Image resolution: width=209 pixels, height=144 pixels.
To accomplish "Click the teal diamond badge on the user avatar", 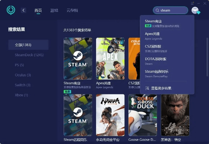I will 199,13.
